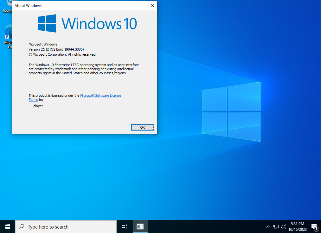Click the About Windows title bar text
Image resolution: width=321 pixels, height=233 pixels.
[x=28, y=5]
